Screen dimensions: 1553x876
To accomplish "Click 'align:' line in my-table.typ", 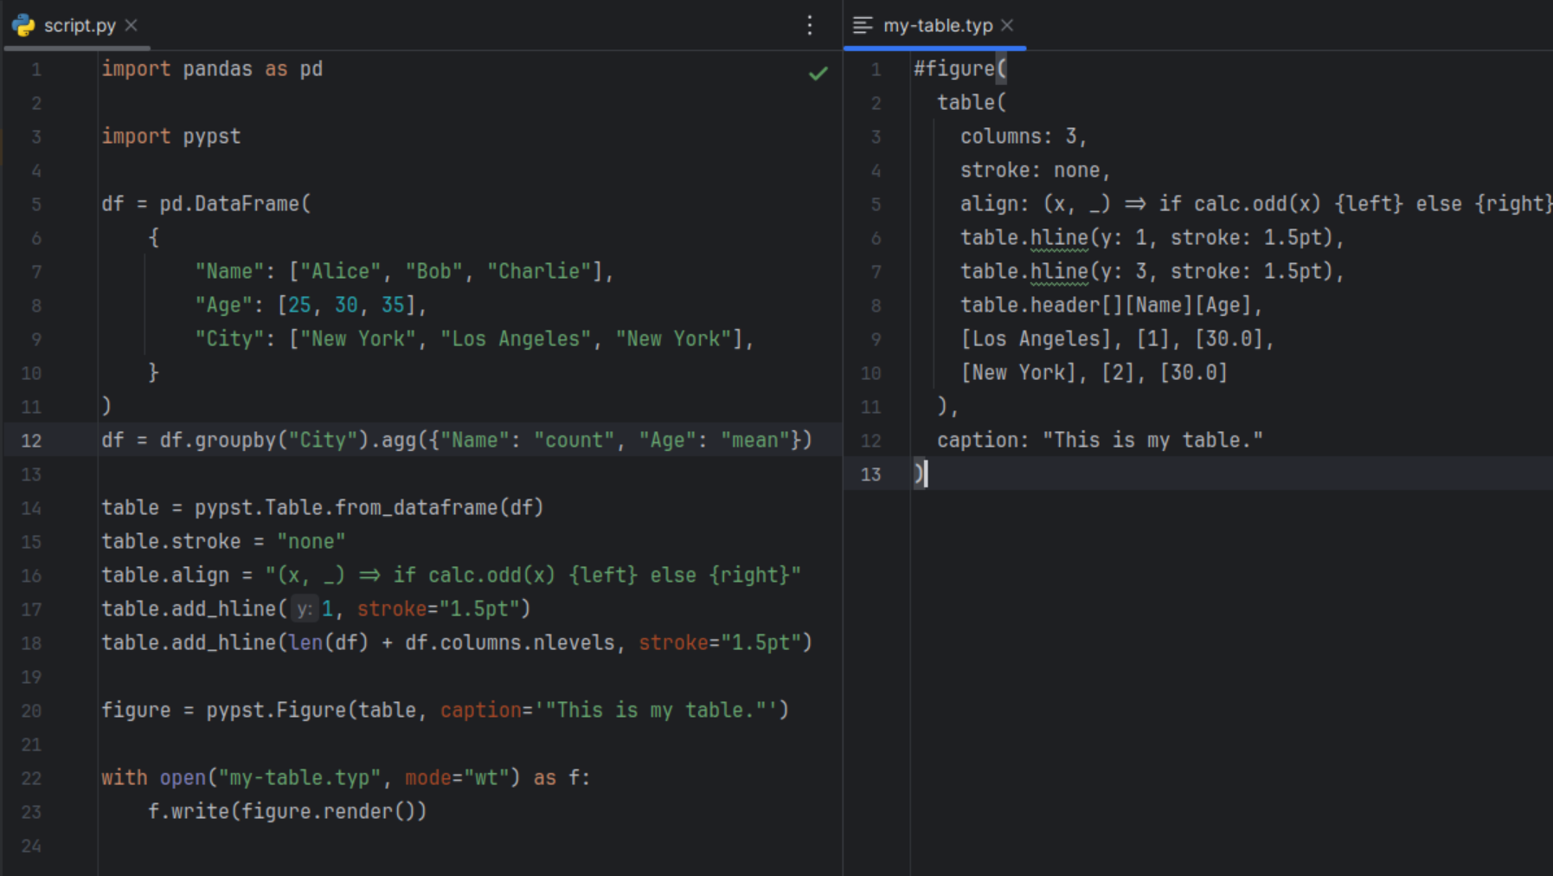I will tap(1256, 203).
